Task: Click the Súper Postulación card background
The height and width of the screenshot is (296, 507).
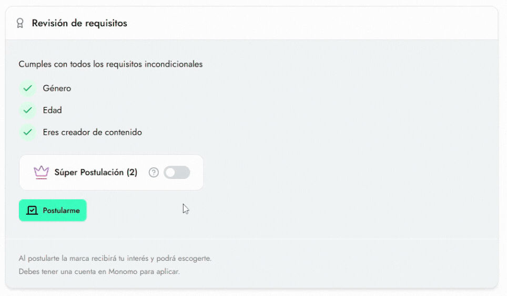Action: point(111,172)
